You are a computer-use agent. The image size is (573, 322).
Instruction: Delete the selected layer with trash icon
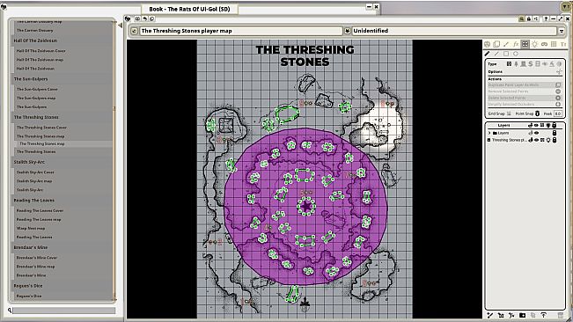[561, 315]
